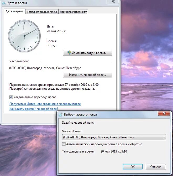Enable automatic daylight saving time checkbox

tap(64, 144)
